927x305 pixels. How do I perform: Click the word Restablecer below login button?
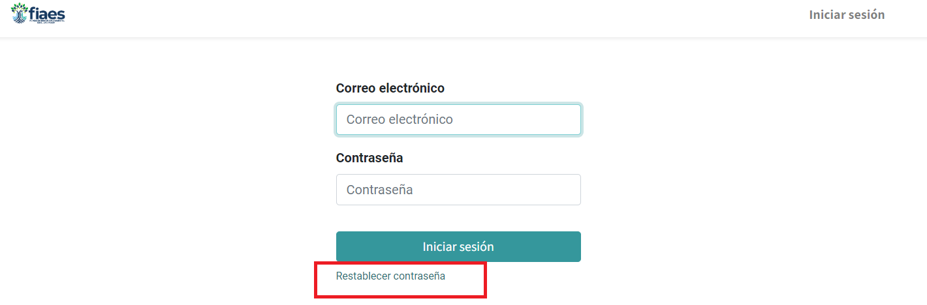pos(363,276)
